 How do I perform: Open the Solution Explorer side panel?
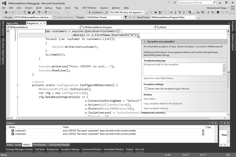(x=233, y=42)
